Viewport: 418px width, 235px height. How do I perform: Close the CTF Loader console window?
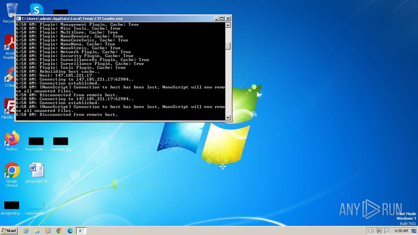228,19
